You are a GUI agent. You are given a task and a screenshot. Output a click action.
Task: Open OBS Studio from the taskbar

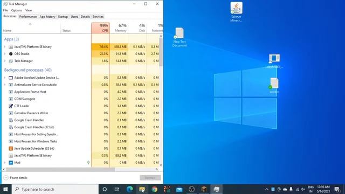point(192,189)
